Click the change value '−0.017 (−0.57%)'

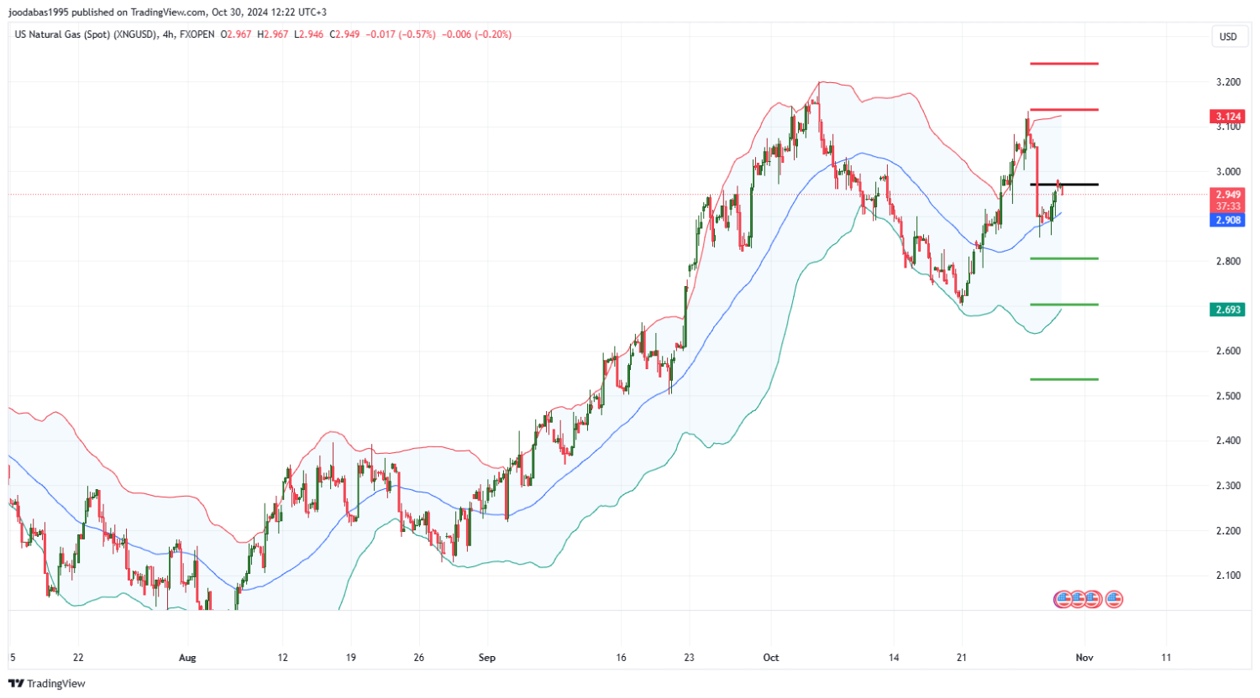coord(401,34)
